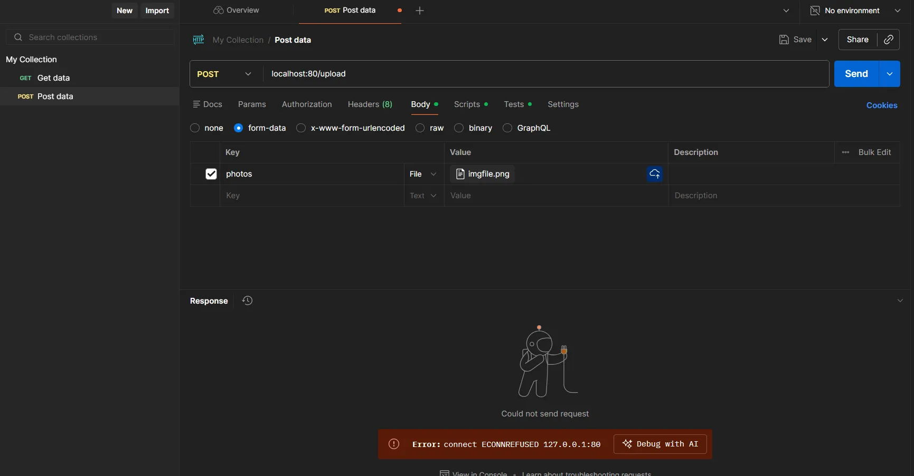Open the POST method dropdown
914x476 pixels.
click(x=225, y=74)
